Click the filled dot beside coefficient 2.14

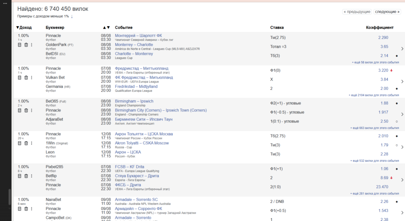pos(397,56)
